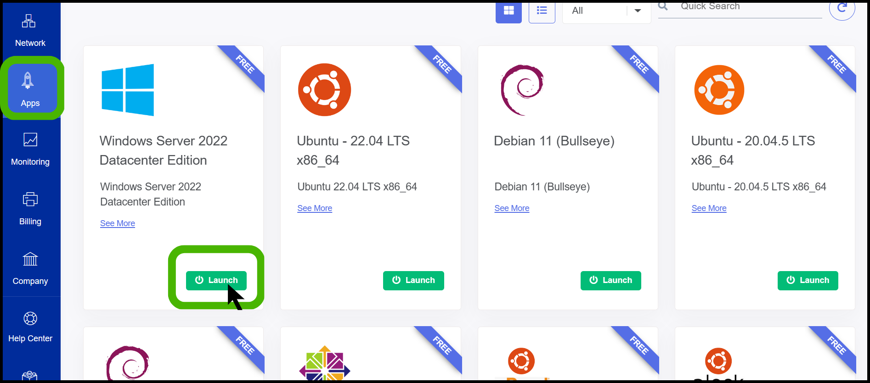Click the Monitoring label in sidebar
870x383 pixels.
(x=30, y=162)
